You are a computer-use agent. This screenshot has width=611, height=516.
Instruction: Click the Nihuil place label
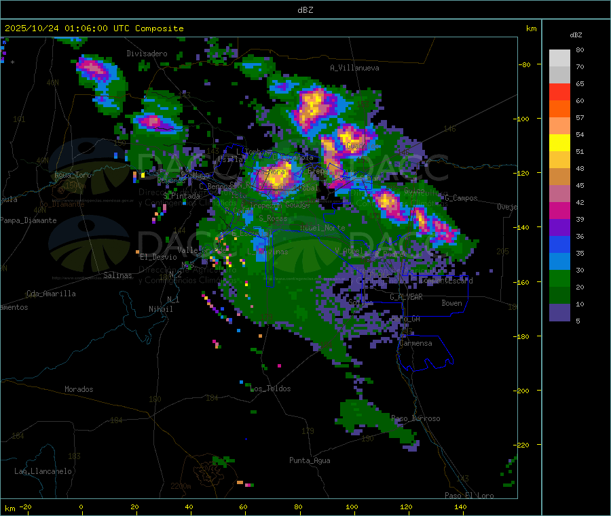(161, 309)
